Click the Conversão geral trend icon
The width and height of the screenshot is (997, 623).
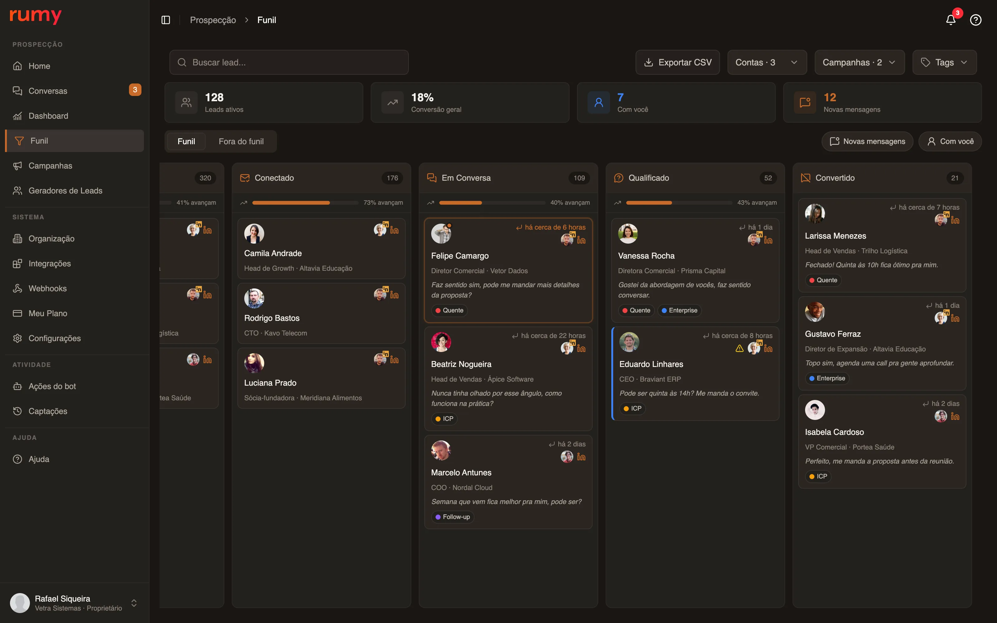tap(392, 102)
